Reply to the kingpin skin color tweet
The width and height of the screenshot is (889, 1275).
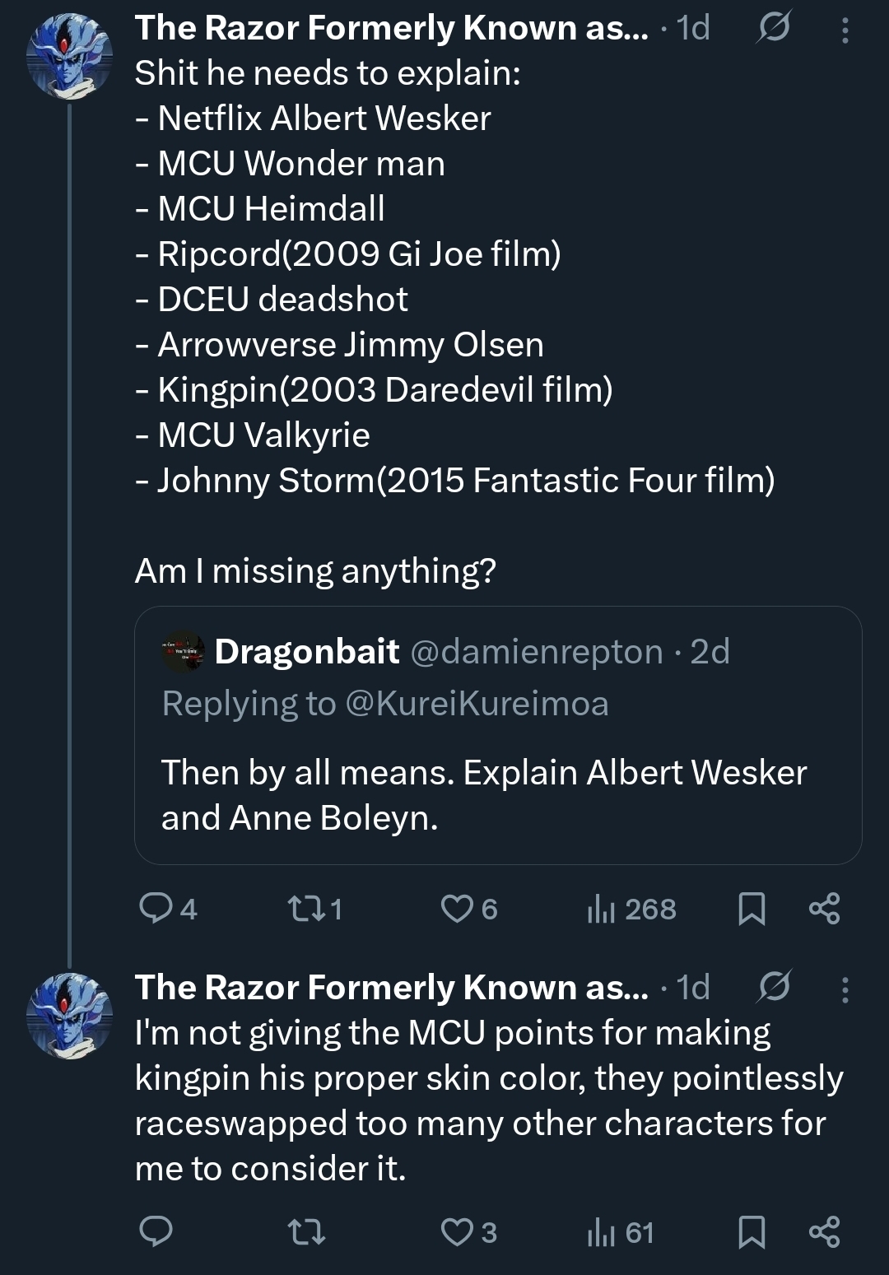point(156,1232)
